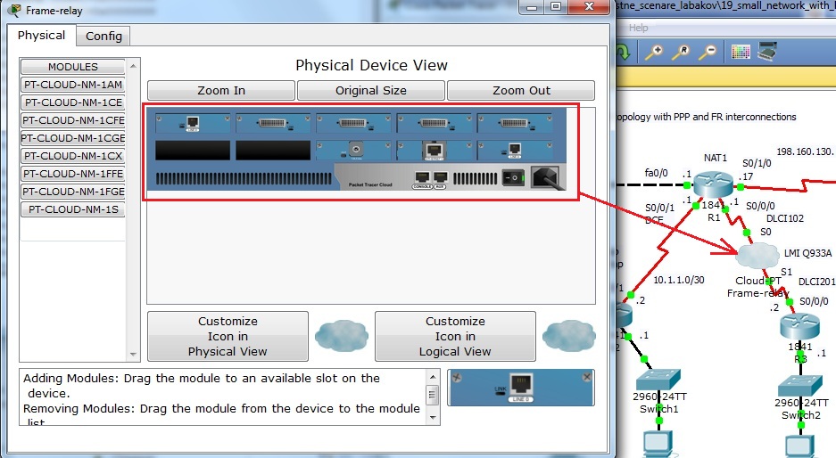Image resolution: width=836 pixels, height=458 pixels.
Task: Click the CONSOLE port on the cloud
Action: tap(422, 177)
